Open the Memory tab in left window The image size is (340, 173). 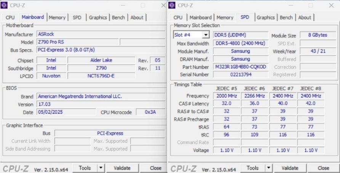[57, 18]
